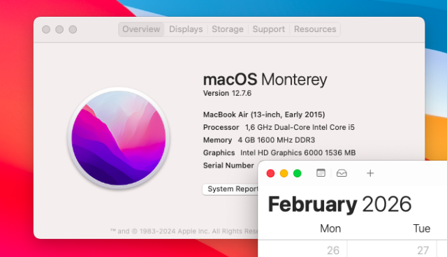Click the Serial Number label
Viewport: 447px width, 257px height.
point(228,166)
